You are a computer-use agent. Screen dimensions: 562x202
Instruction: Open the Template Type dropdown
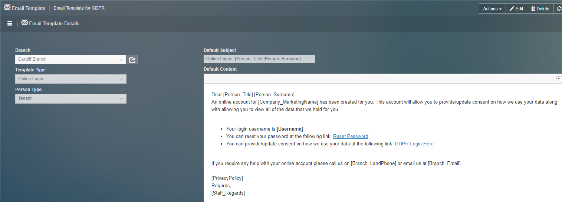[121, 79]
